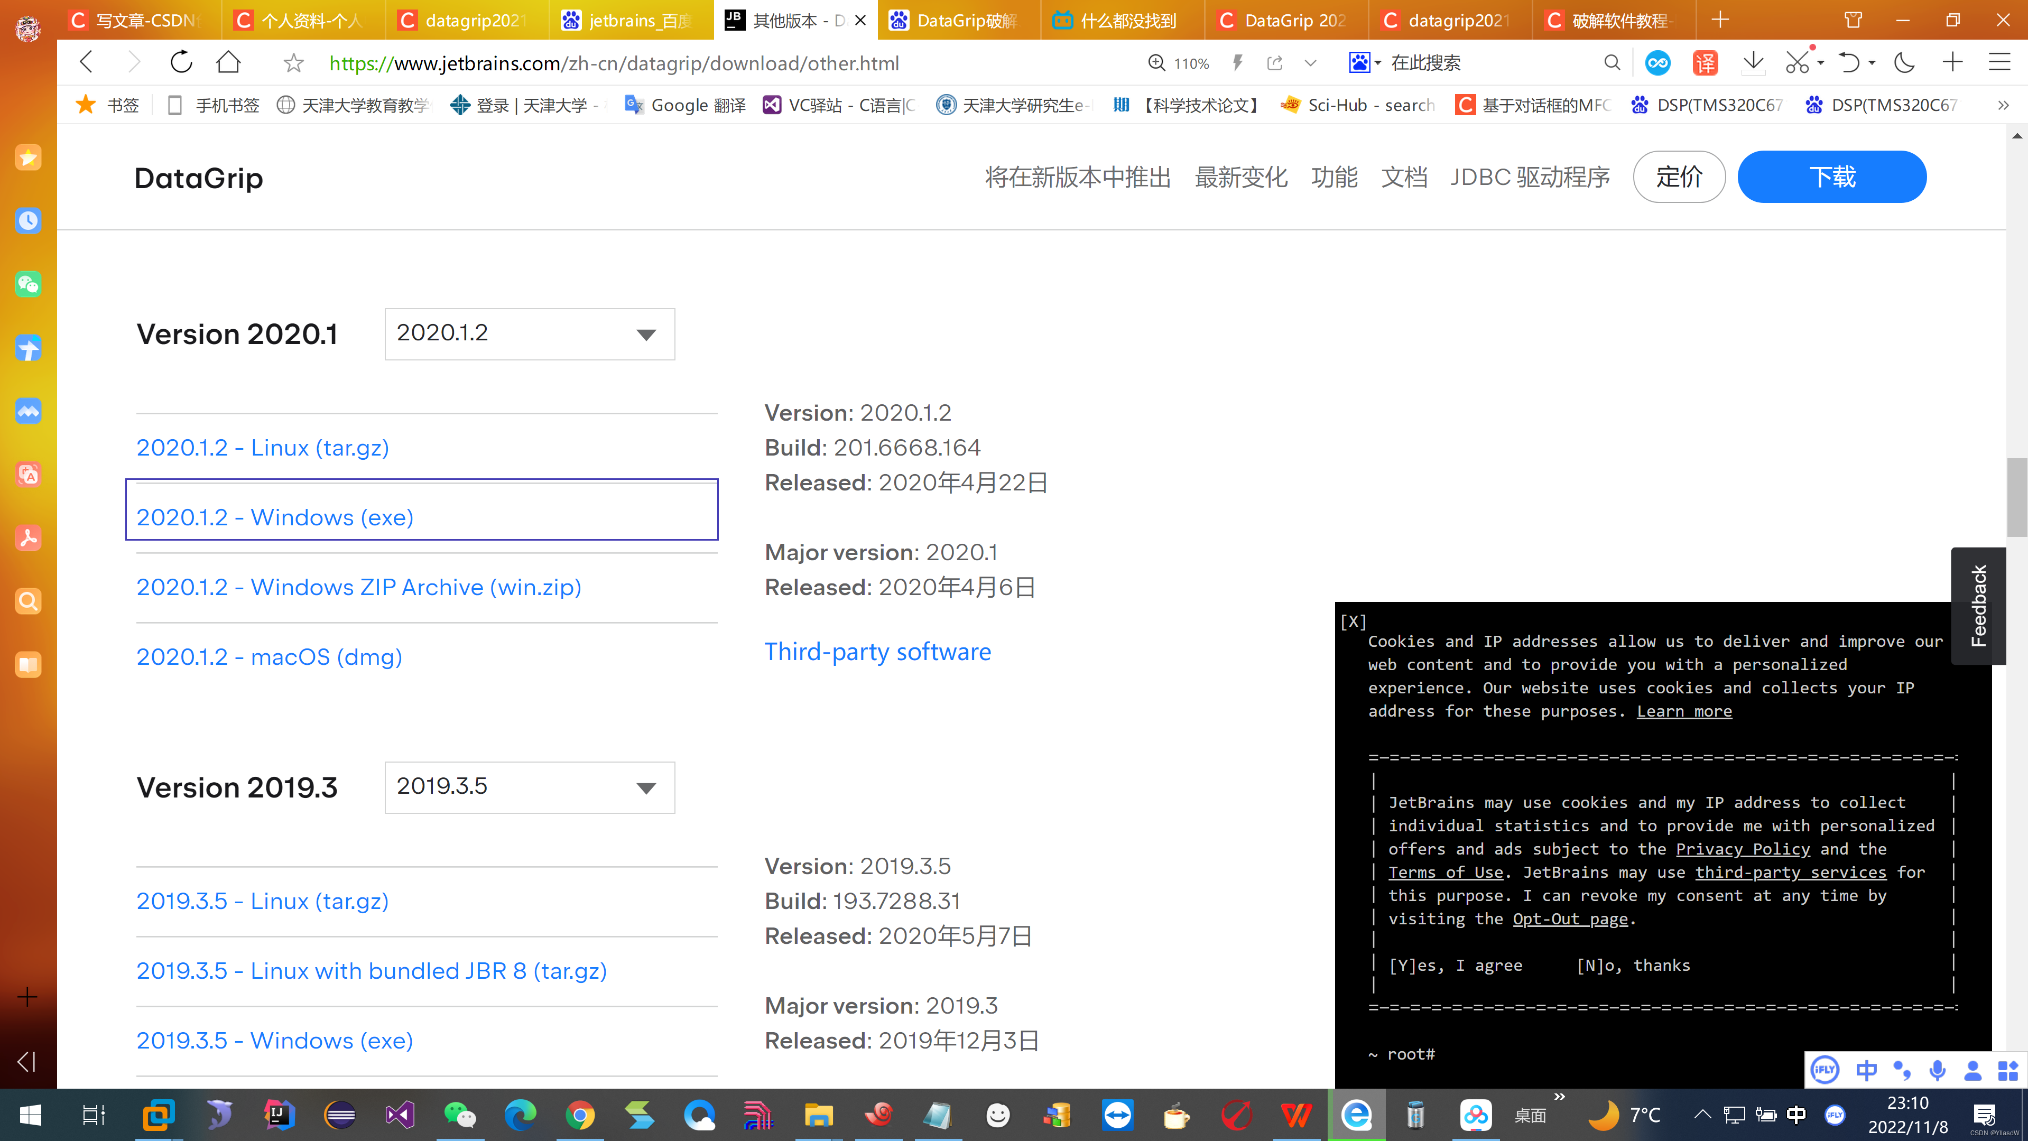Viewport: 2028px width, 1141px height.
Task: Open search engine selector dropdown arrow
Action: click(x=1378, y=63)
